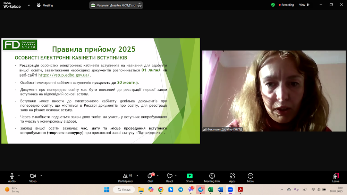The image size is (347, 195).
Task: Open Adobe Acrobat from taskbar
Action: coord(240,189)
